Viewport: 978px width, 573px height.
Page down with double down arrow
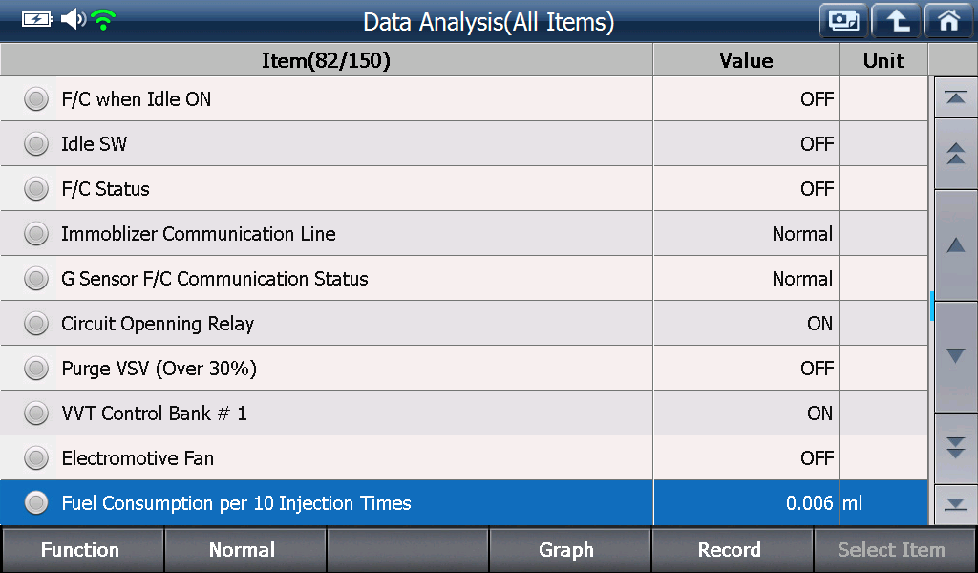tap(955, 448)
